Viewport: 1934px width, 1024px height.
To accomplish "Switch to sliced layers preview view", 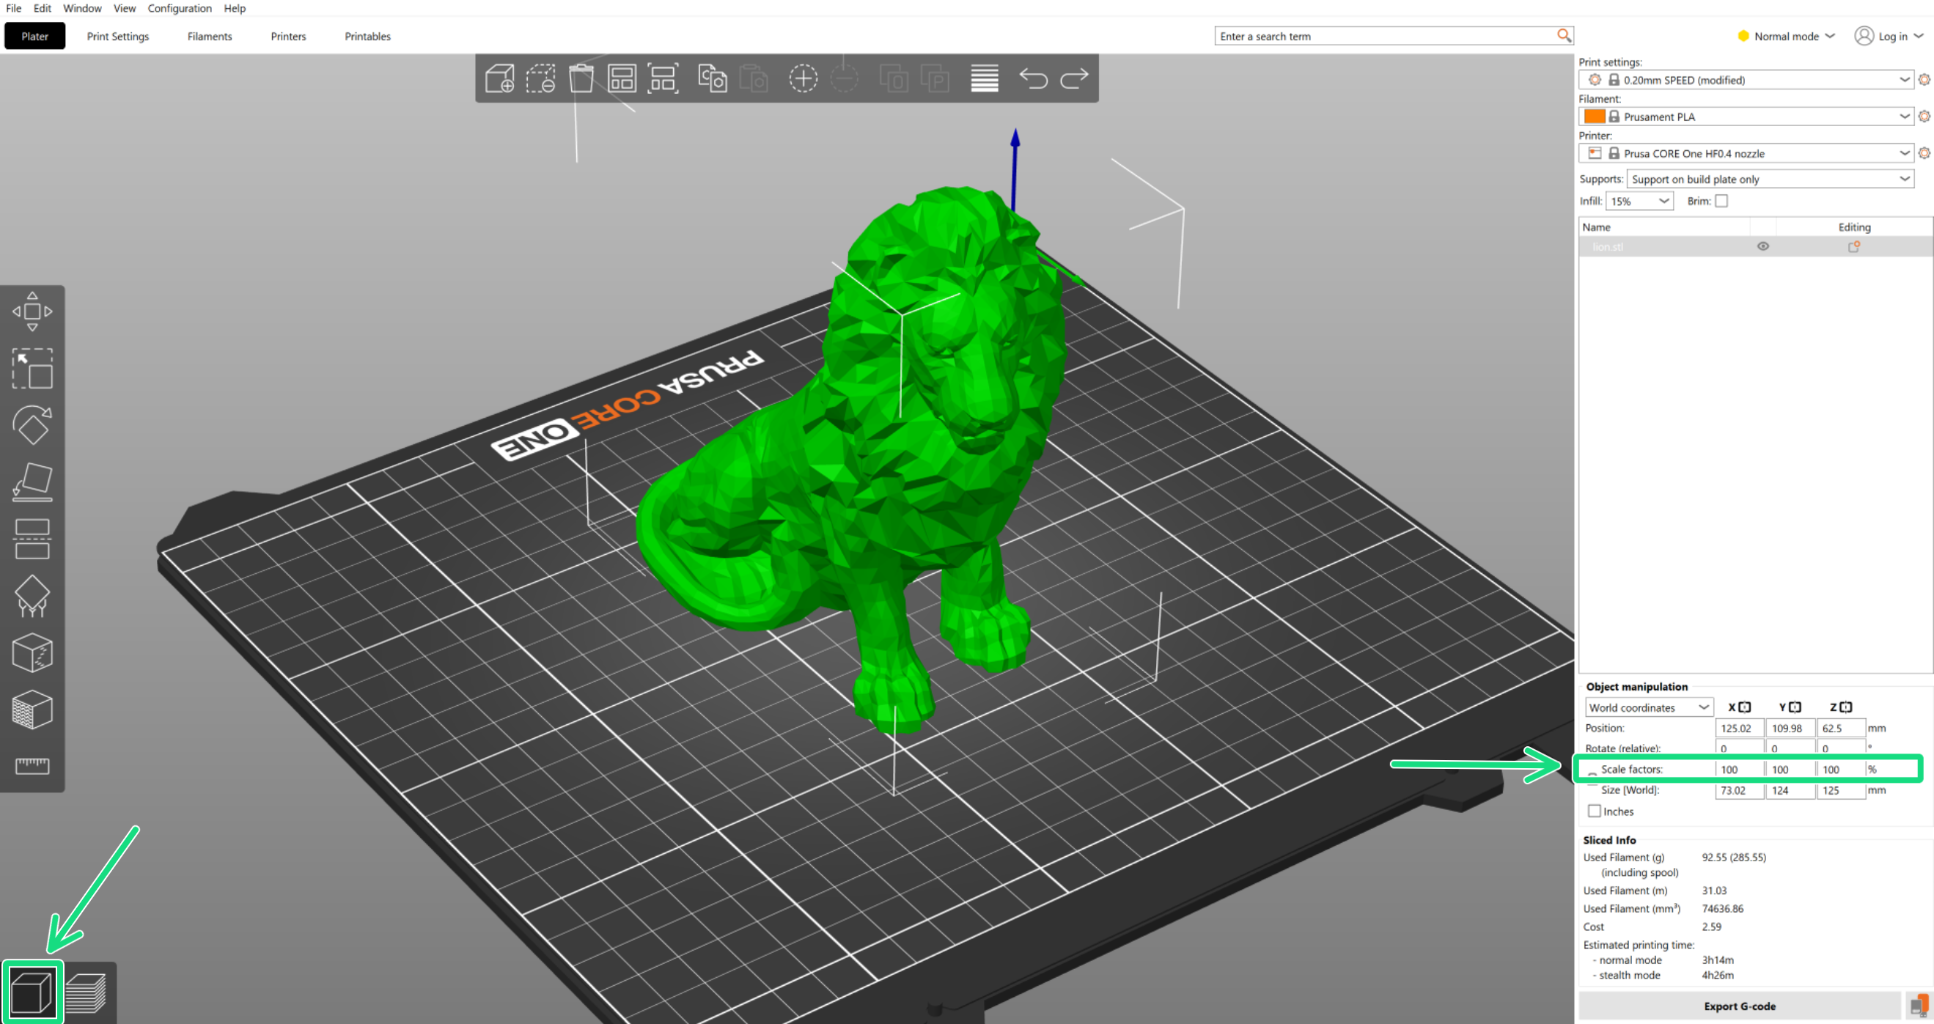I will point(86,992).
